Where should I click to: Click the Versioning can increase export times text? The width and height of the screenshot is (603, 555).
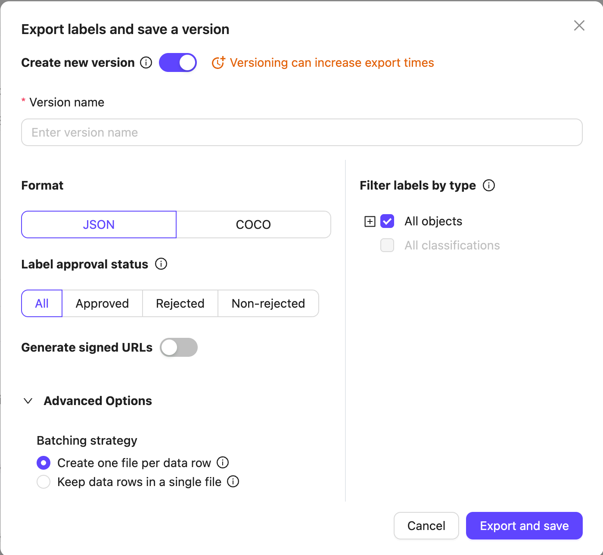point(332,63)
